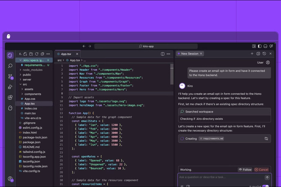This screenshot has height=187, width=281.
Task: Click the New Folder icon in Explorer header
Action: coord(31,54)
